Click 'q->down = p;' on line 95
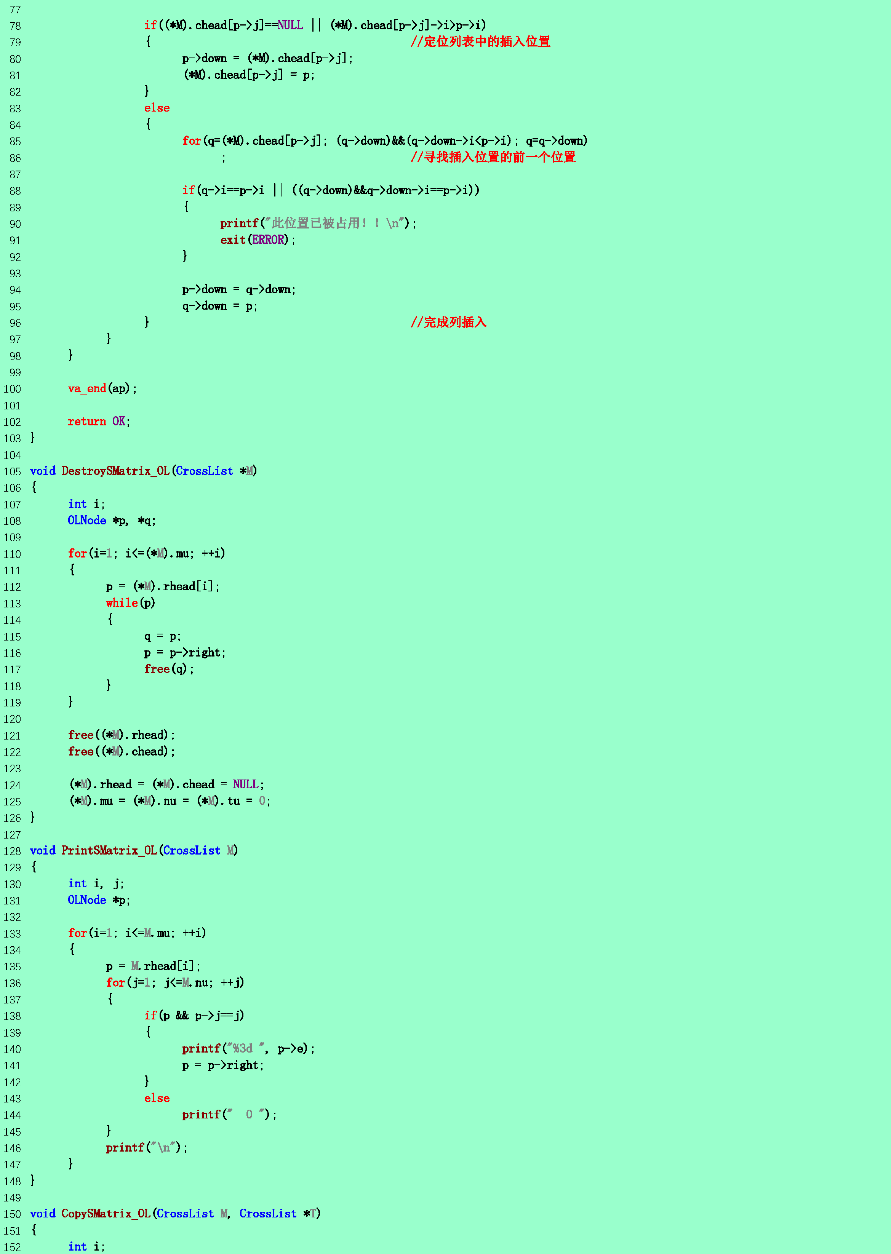Viewport: 891px width, 1254px height. tap(220, 306)
